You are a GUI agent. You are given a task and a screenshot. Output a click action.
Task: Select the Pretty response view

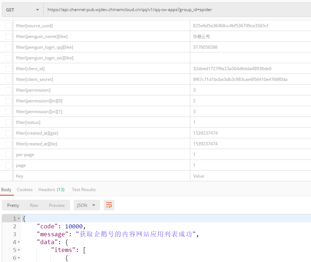click(x=13, y=205)
